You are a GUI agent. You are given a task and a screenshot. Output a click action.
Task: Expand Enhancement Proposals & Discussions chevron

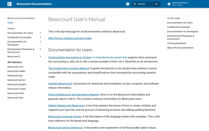pos(40,49)
